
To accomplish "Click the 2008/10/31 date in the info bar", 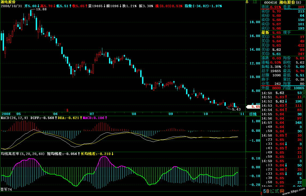I will click(x=11, y=6).
